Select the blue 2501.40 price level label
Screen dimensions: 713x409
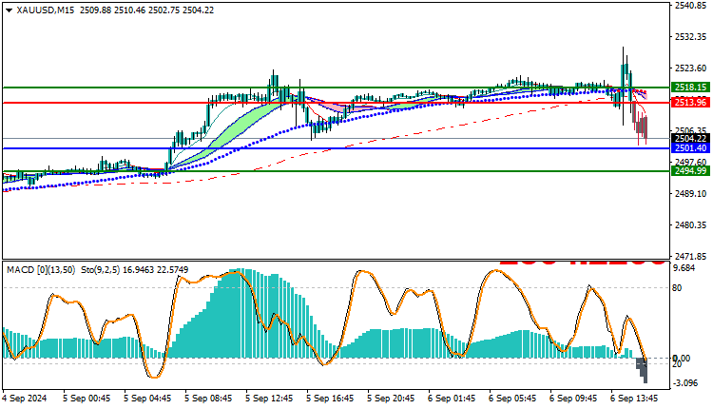click(691, 147)
